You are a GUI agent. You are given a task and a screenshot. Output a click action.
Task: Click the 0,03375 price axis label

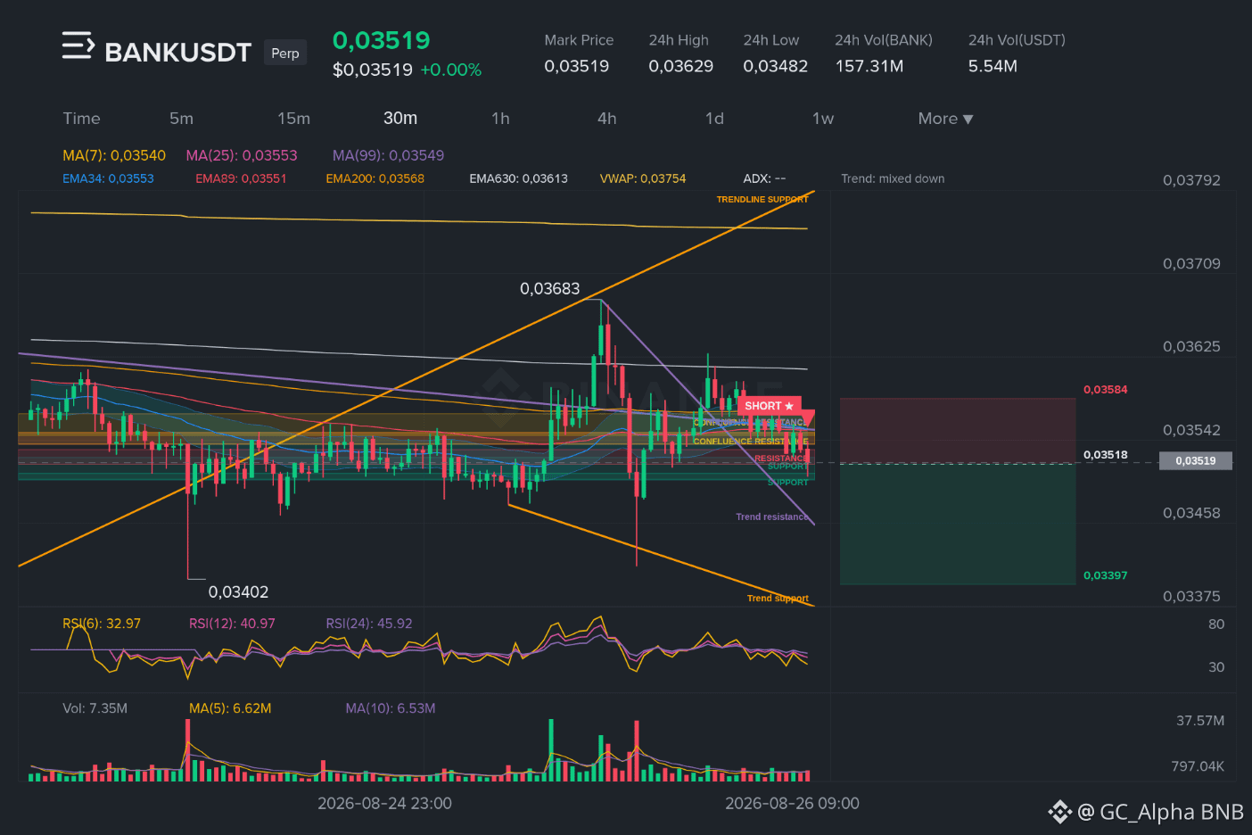pos(1191,596)
